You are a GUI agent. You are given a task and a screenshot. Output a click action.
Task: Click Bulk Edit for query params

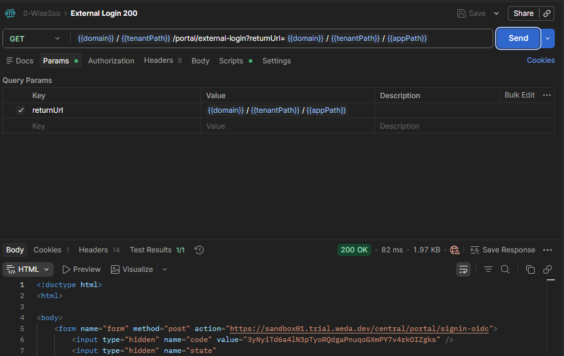pyautogui.click(x=519, y=95)
